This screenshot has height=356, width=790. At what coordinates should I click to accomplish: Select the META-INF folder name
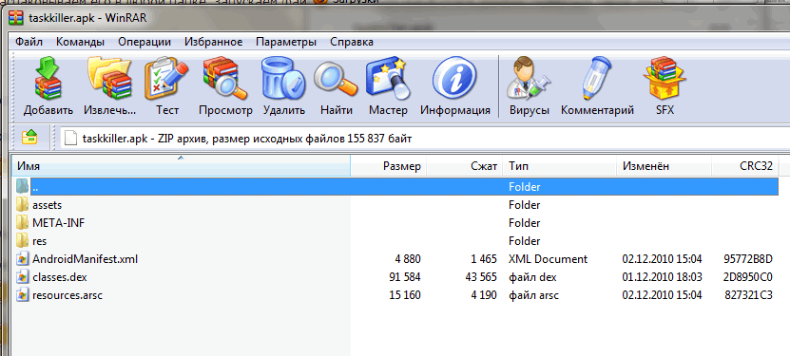click(x=58, y=223)
